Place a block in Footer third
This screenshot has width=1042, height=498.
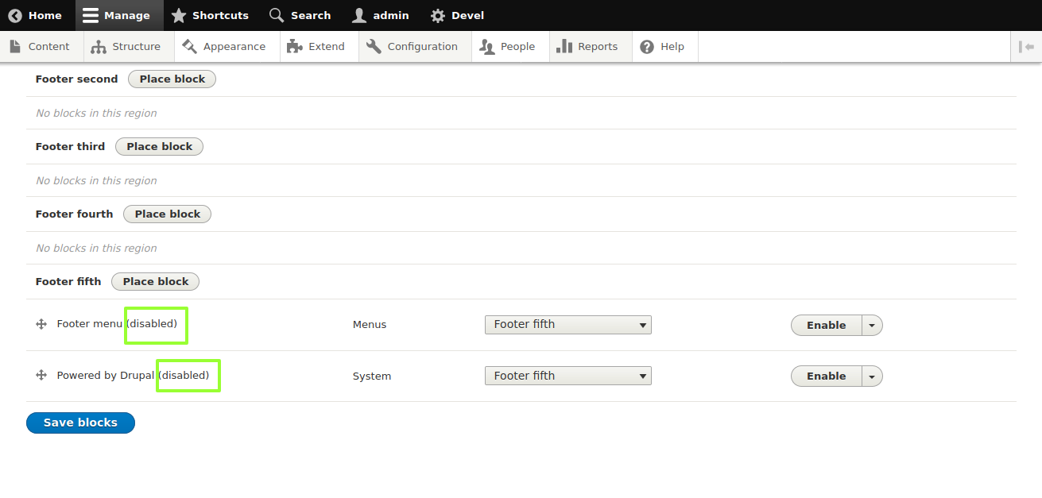pos(159,146)
